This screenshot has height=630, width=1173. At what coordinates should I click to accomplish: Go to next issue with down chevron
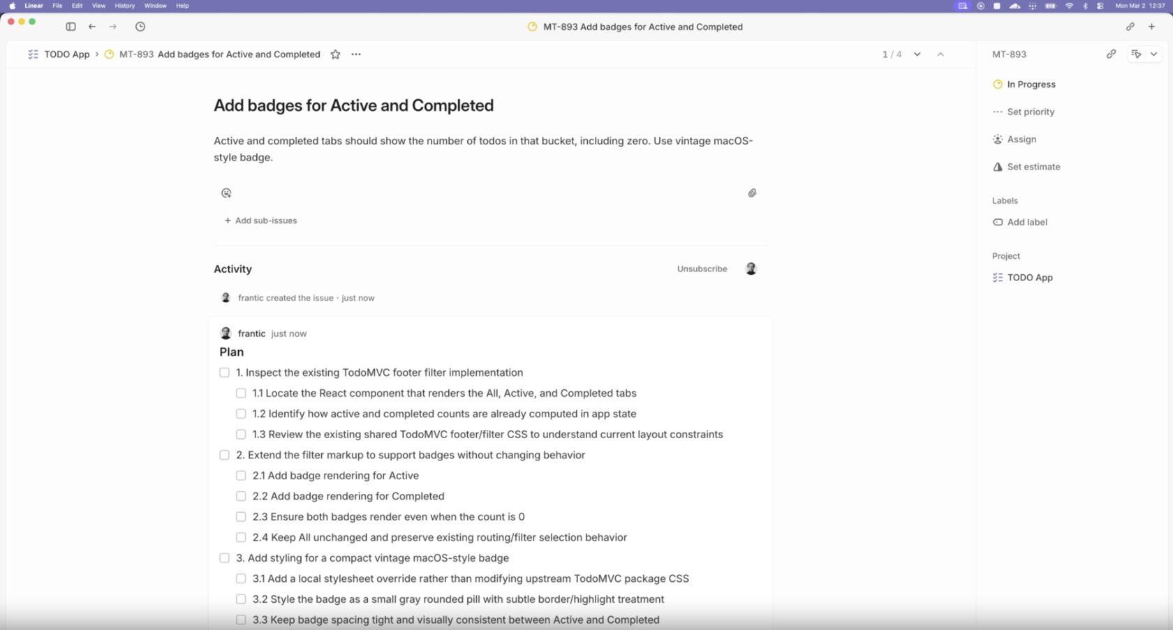(917, 54)
